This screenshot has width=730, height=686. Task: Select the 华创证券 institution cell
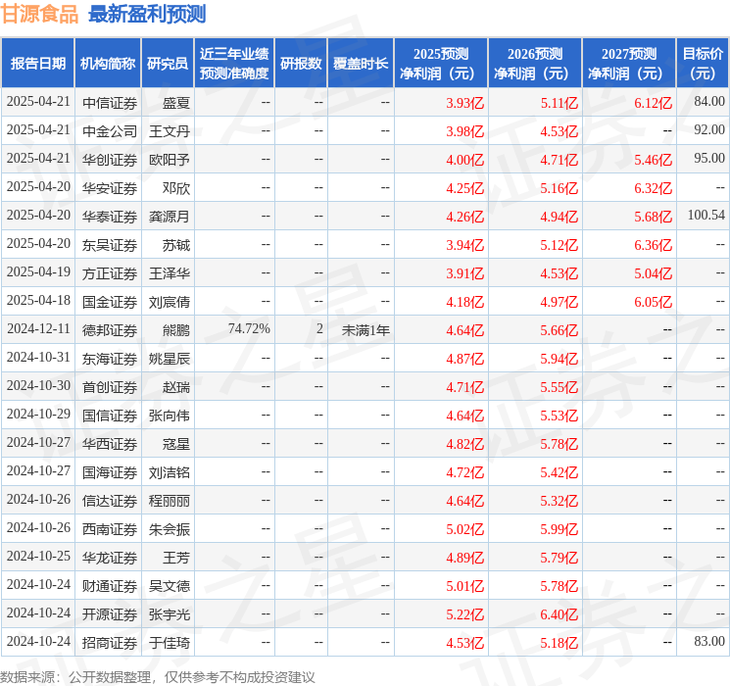click(110, 160)
